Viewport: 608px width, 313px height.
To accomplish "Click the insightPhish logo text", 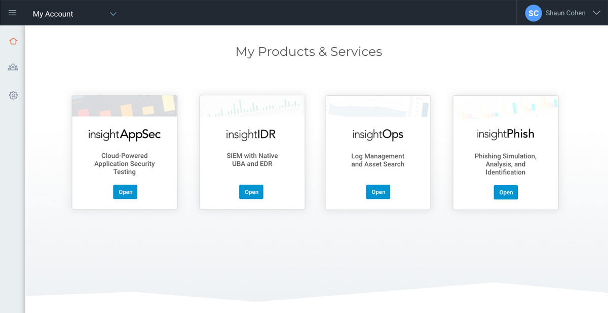I will [506, 134].
